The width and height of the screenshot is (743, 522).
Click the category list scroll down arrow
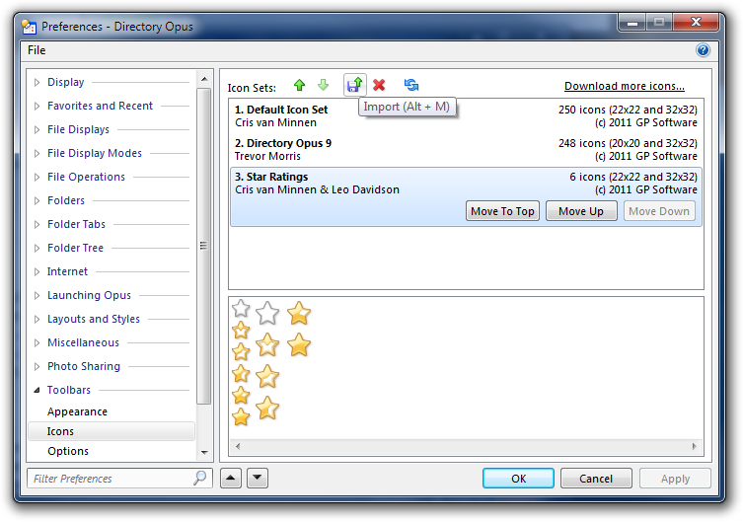coord(204,453)
